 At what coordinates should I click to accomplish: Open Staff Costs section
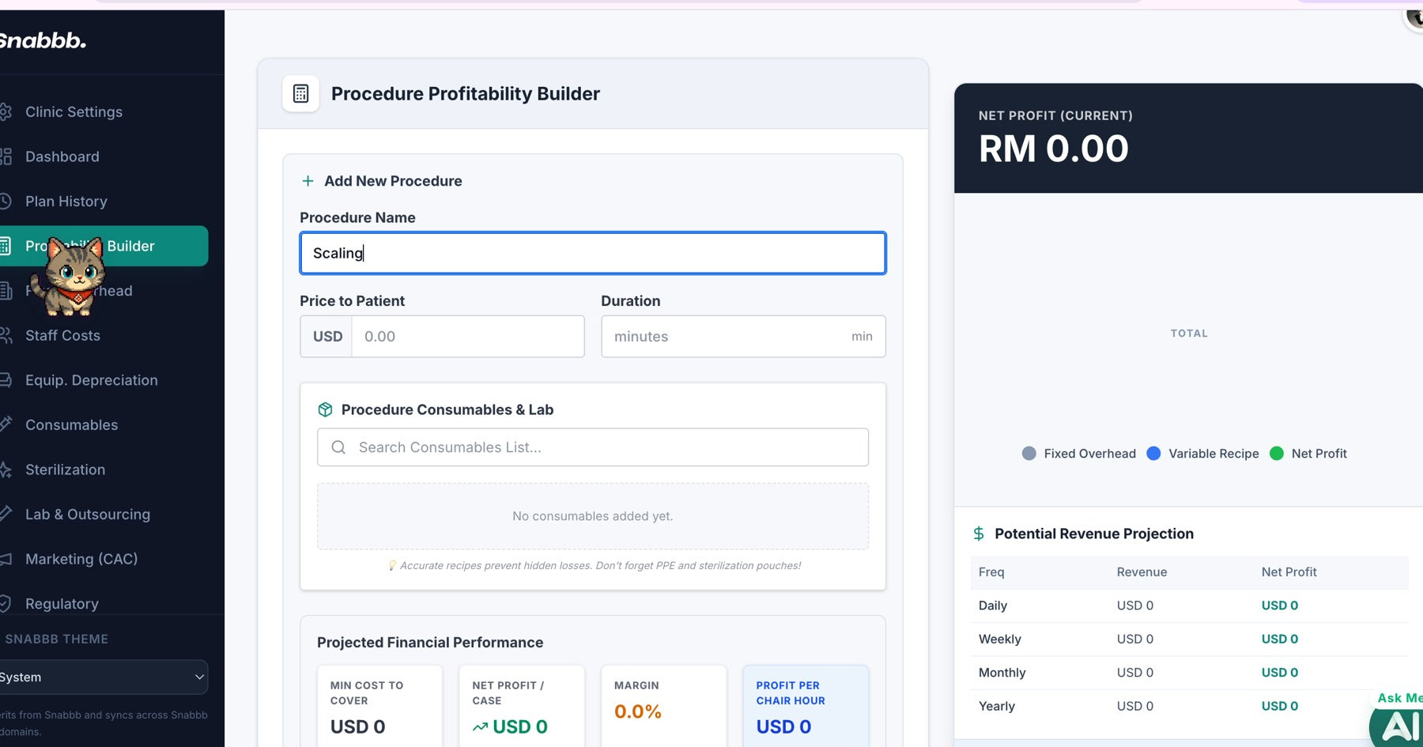[62, 336]
